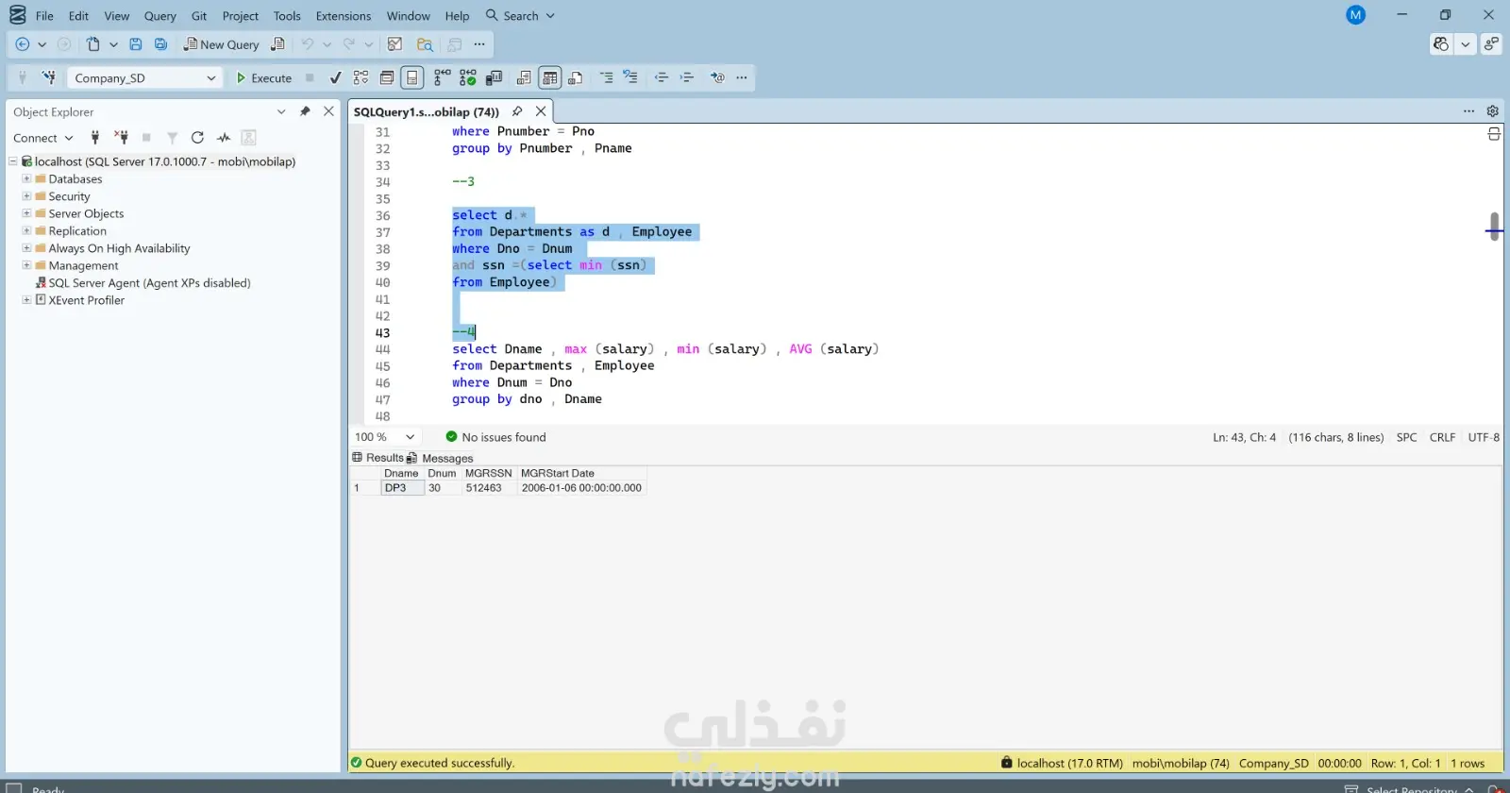Decrease the line indent
Screen dimensions: 1510x793
coord(661,77)
